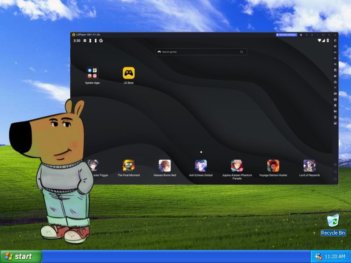The height and width of the screenshot is (263, 351).
Task: Click the shake device sidebar icon
Action: click(335, 105)
